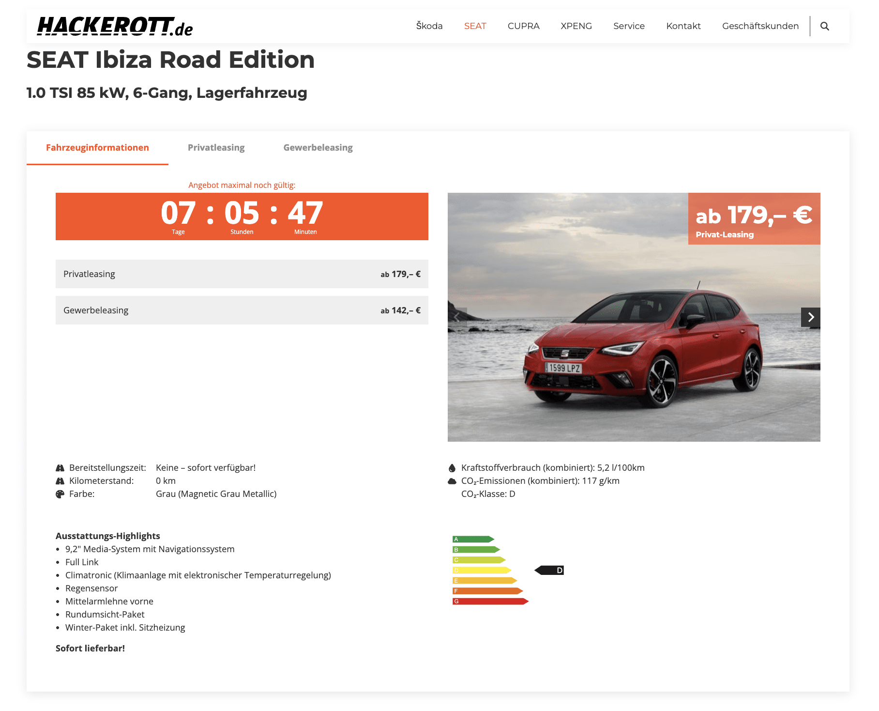This screenshot has height=711, width=879.
Task: Click the road icon beside Kilometerstand
Action: coord(60,481)
